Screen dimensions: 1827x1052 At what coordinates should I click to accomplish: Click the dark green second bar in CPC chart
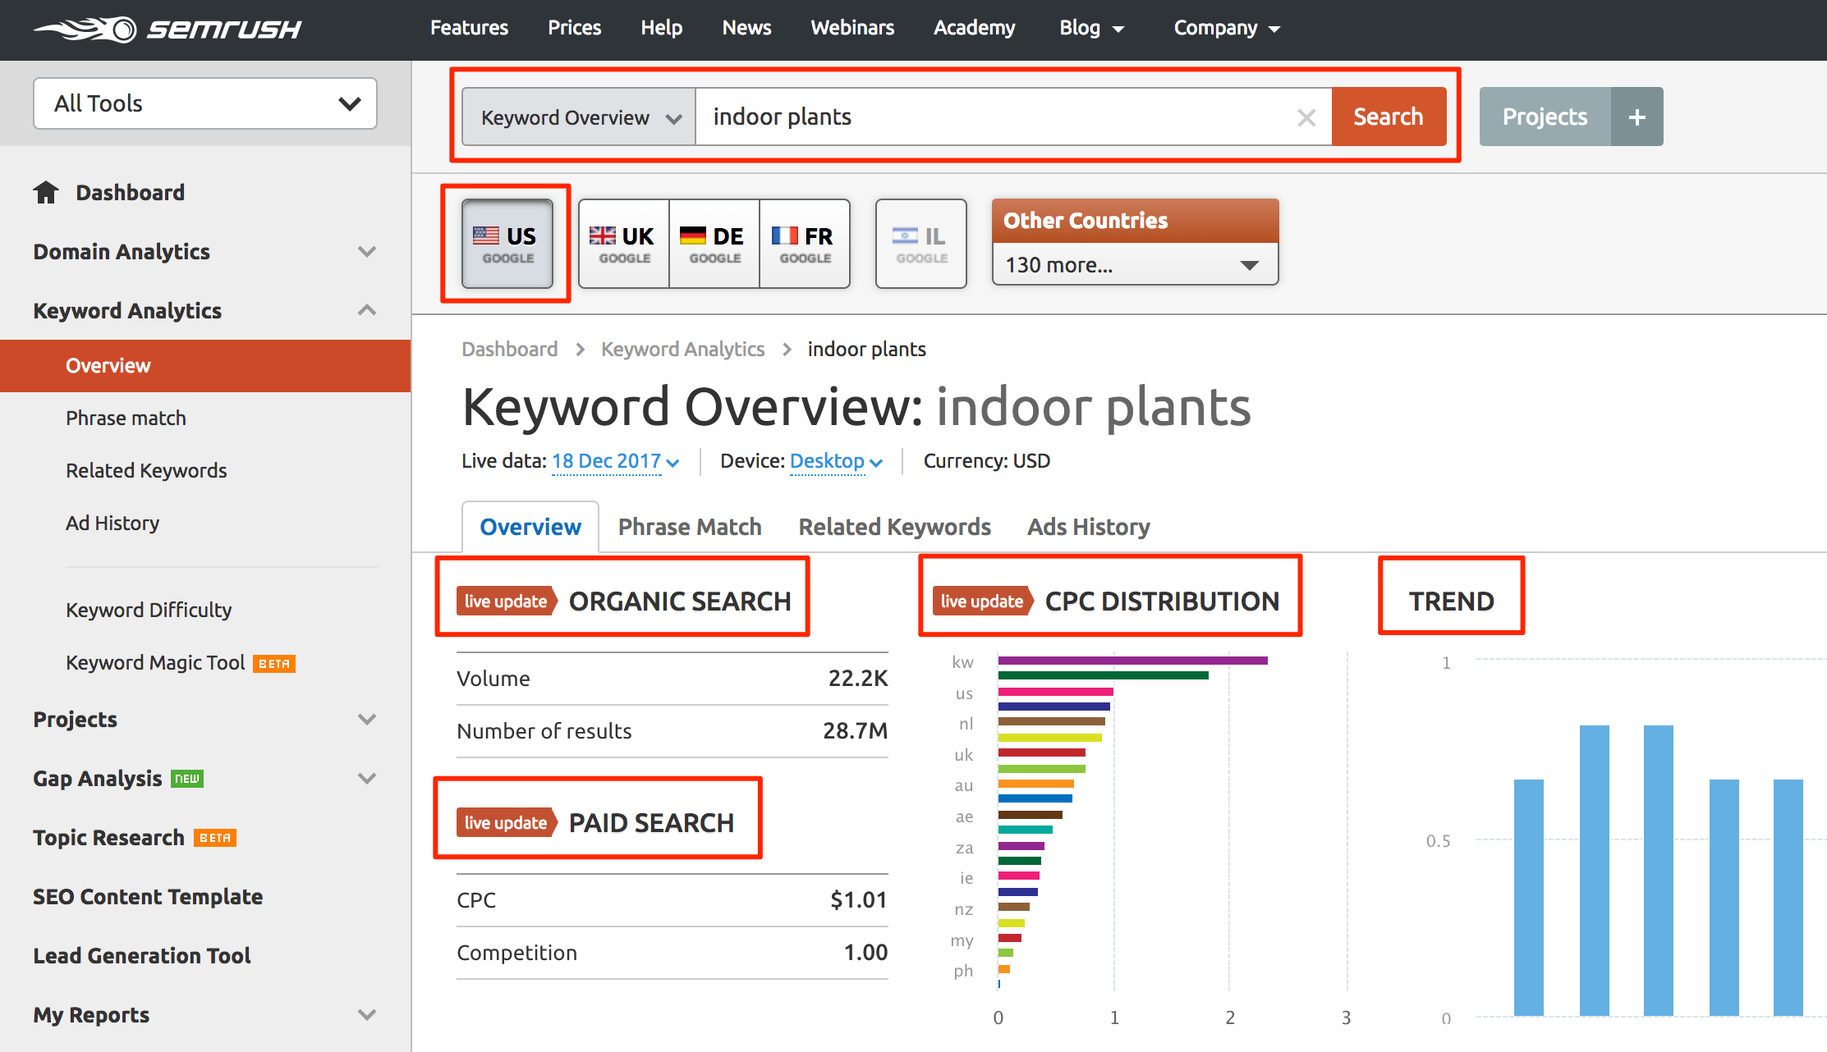(x=1103, y=676)
